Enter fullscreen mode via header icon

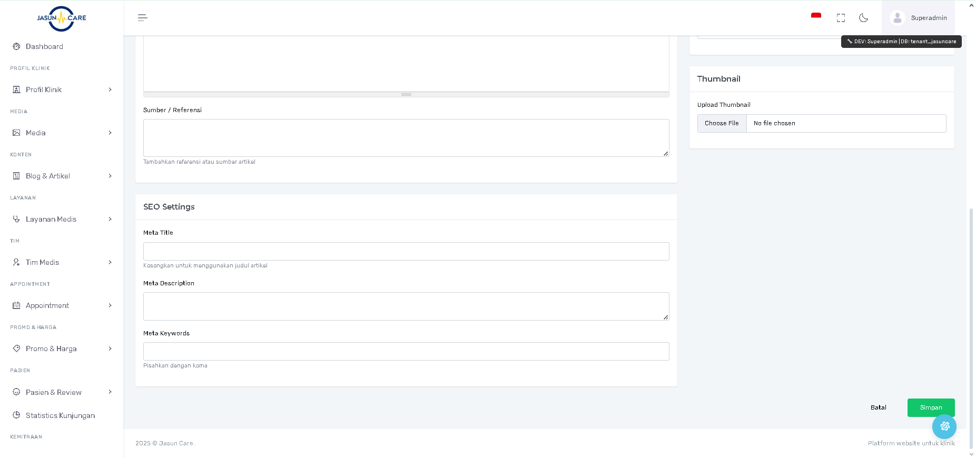coord(841,18)
